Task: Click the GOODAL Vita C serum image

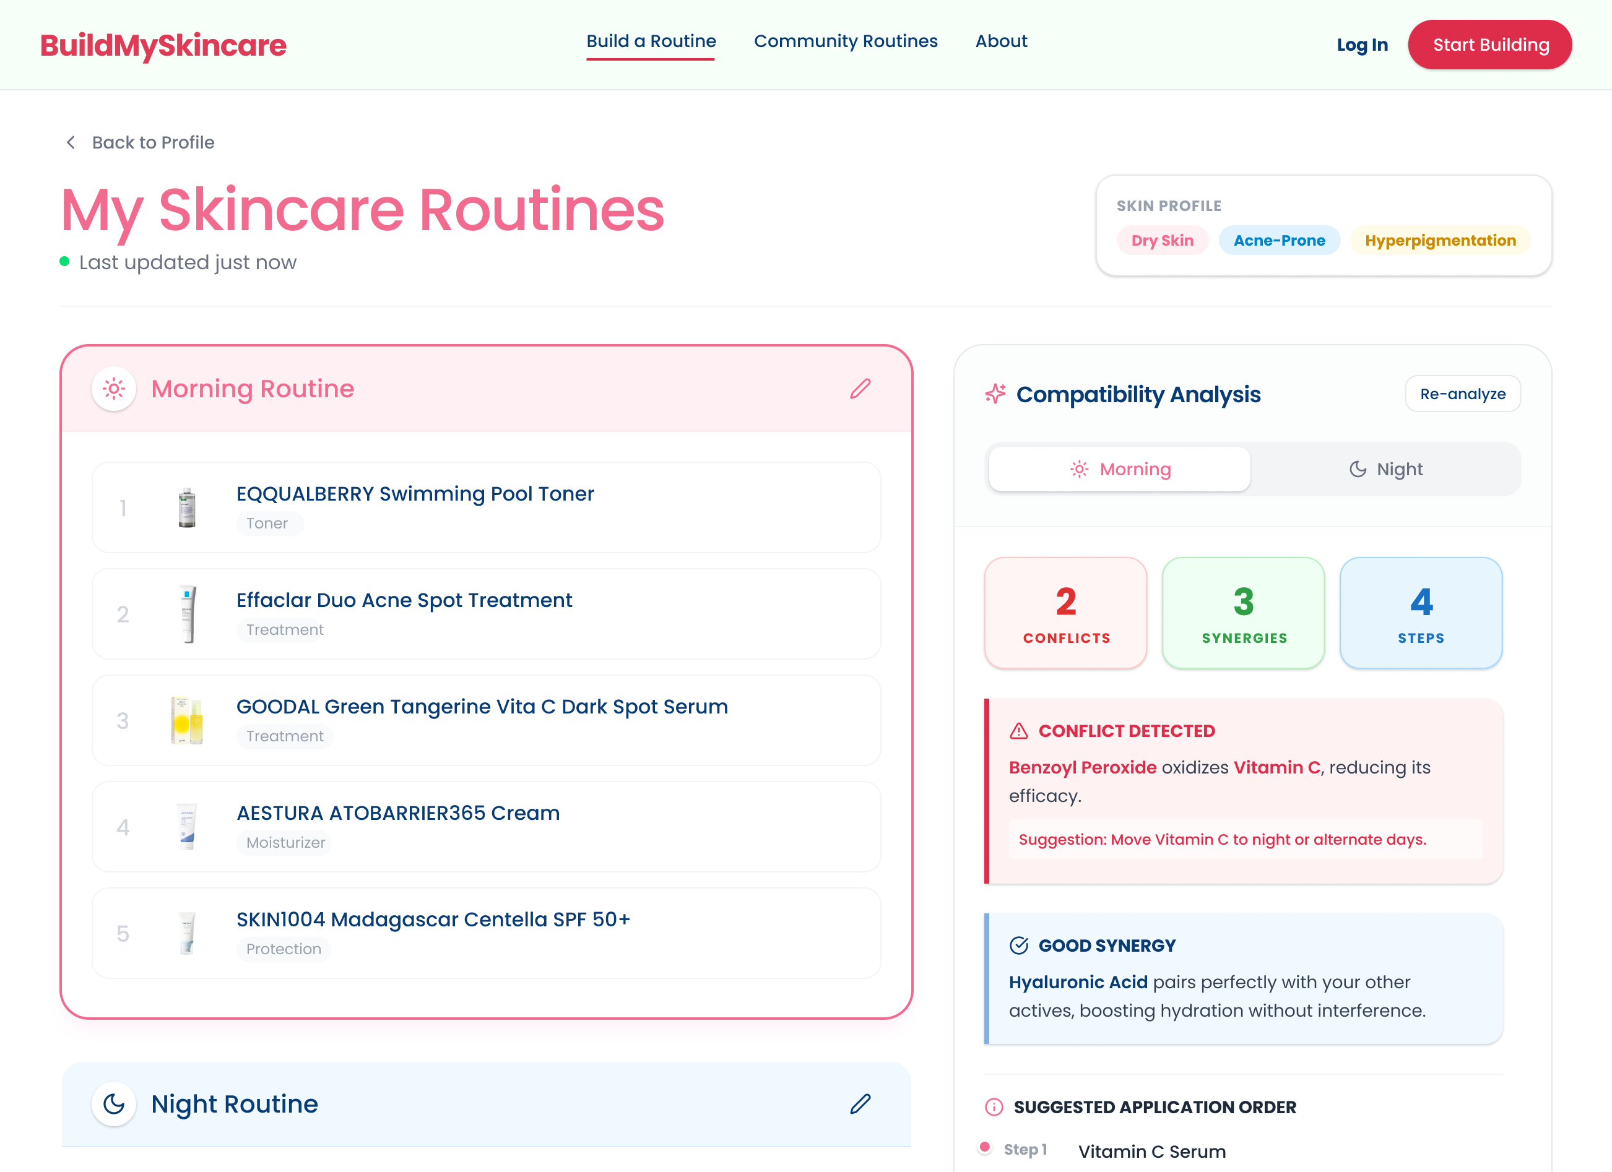Action: tap(187, 720)
